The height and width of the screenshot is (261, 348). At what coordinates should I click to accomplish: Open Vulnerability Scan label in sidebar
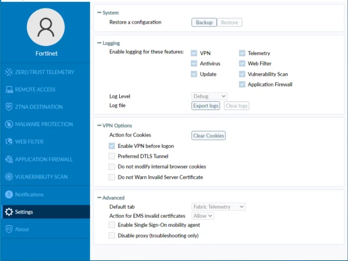click(41, 176)
